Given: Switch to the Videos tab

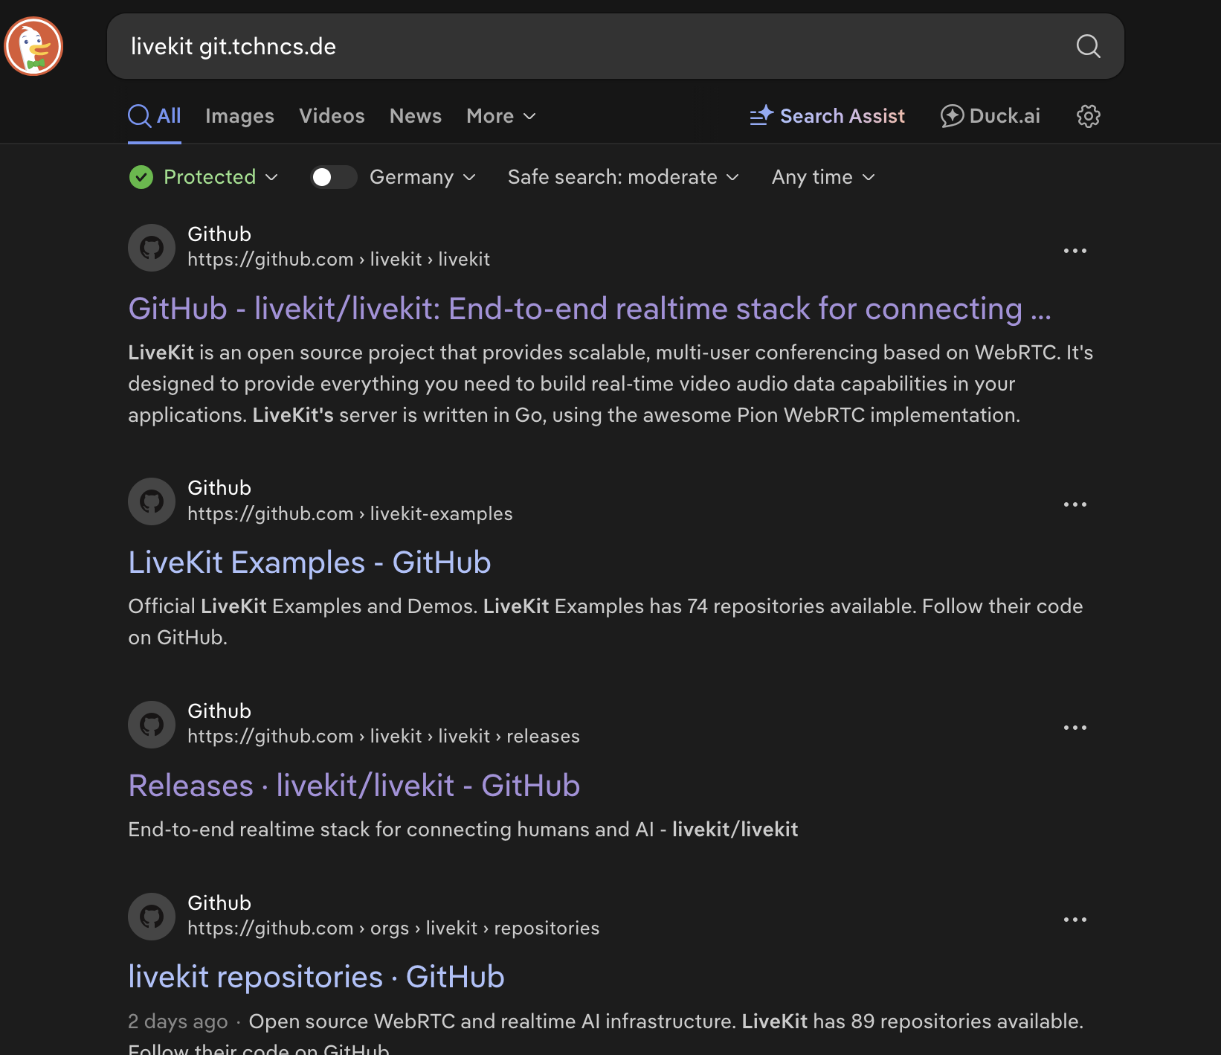Looking at the screenshot, I should pyautogui.click(x=332, y=116).
